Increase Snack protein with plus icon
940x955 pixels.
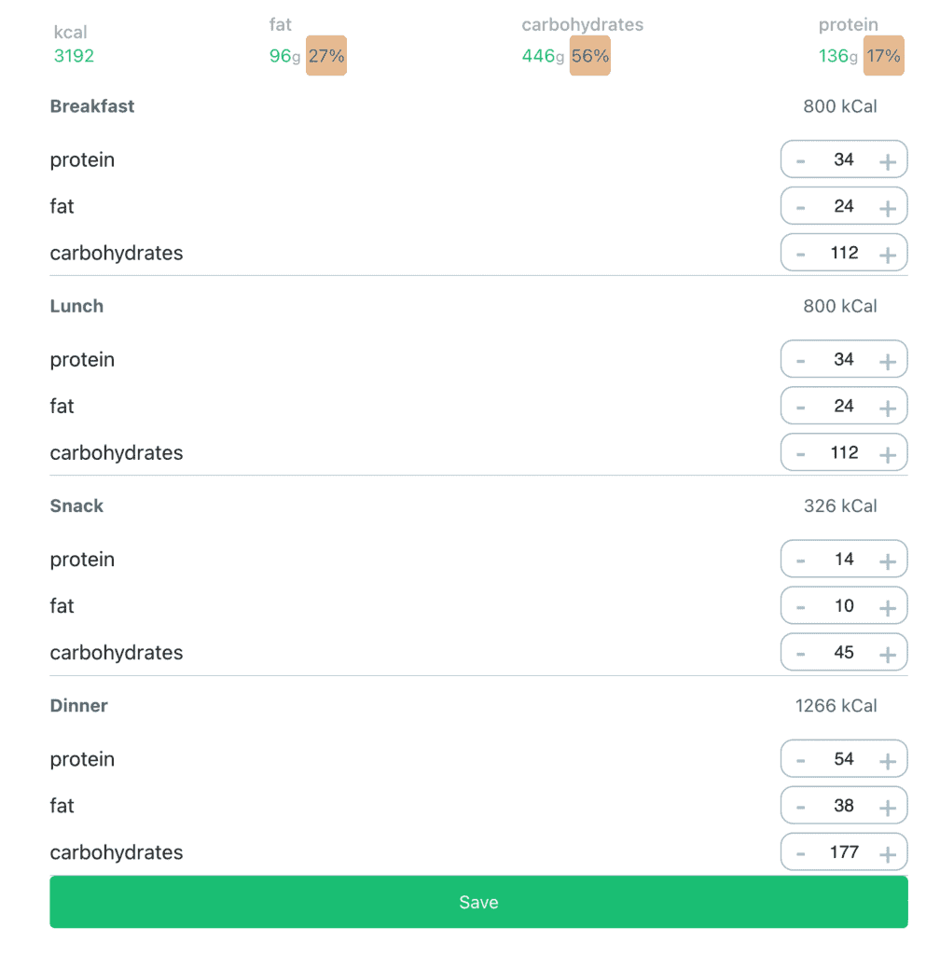[887, 561]
